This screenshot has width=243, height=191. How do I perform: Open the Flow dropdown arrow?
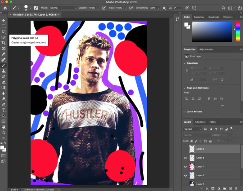tap(125, 8)
